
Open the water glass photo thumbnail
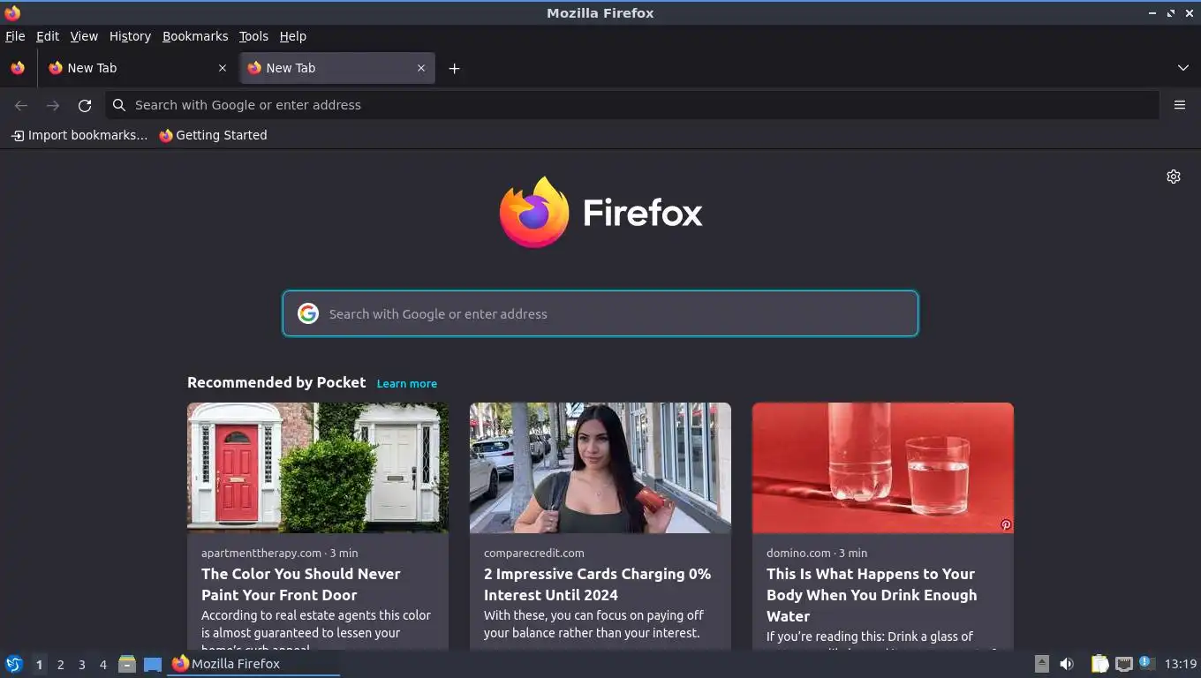[883, 468]
